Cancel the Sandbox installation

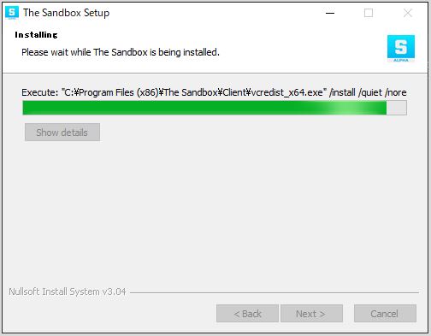pos(385,314)
